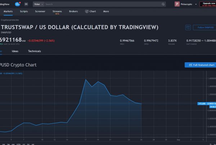216x145 pixels.
Task: Switch to the Technicals tab
Action: pos(35,51)
